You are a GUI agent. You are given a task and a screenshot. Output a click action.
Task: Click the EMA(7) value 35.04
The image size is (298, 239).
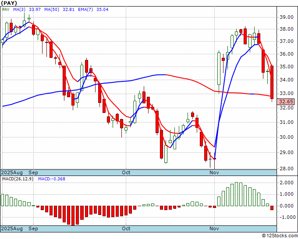pos(103,9)
